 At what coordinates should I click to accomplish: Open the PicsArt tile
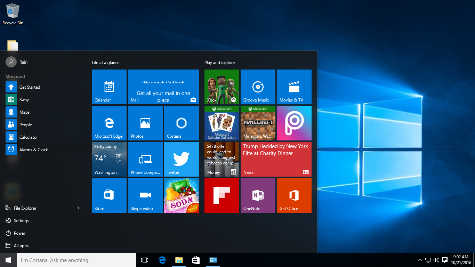294,123
